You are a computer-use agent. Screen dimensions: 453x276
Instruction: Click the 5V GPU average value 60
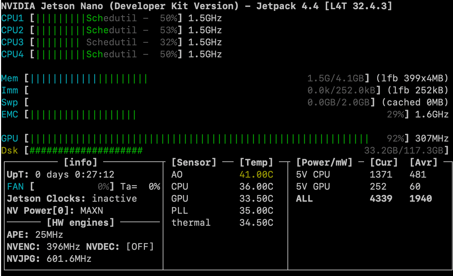415,186
